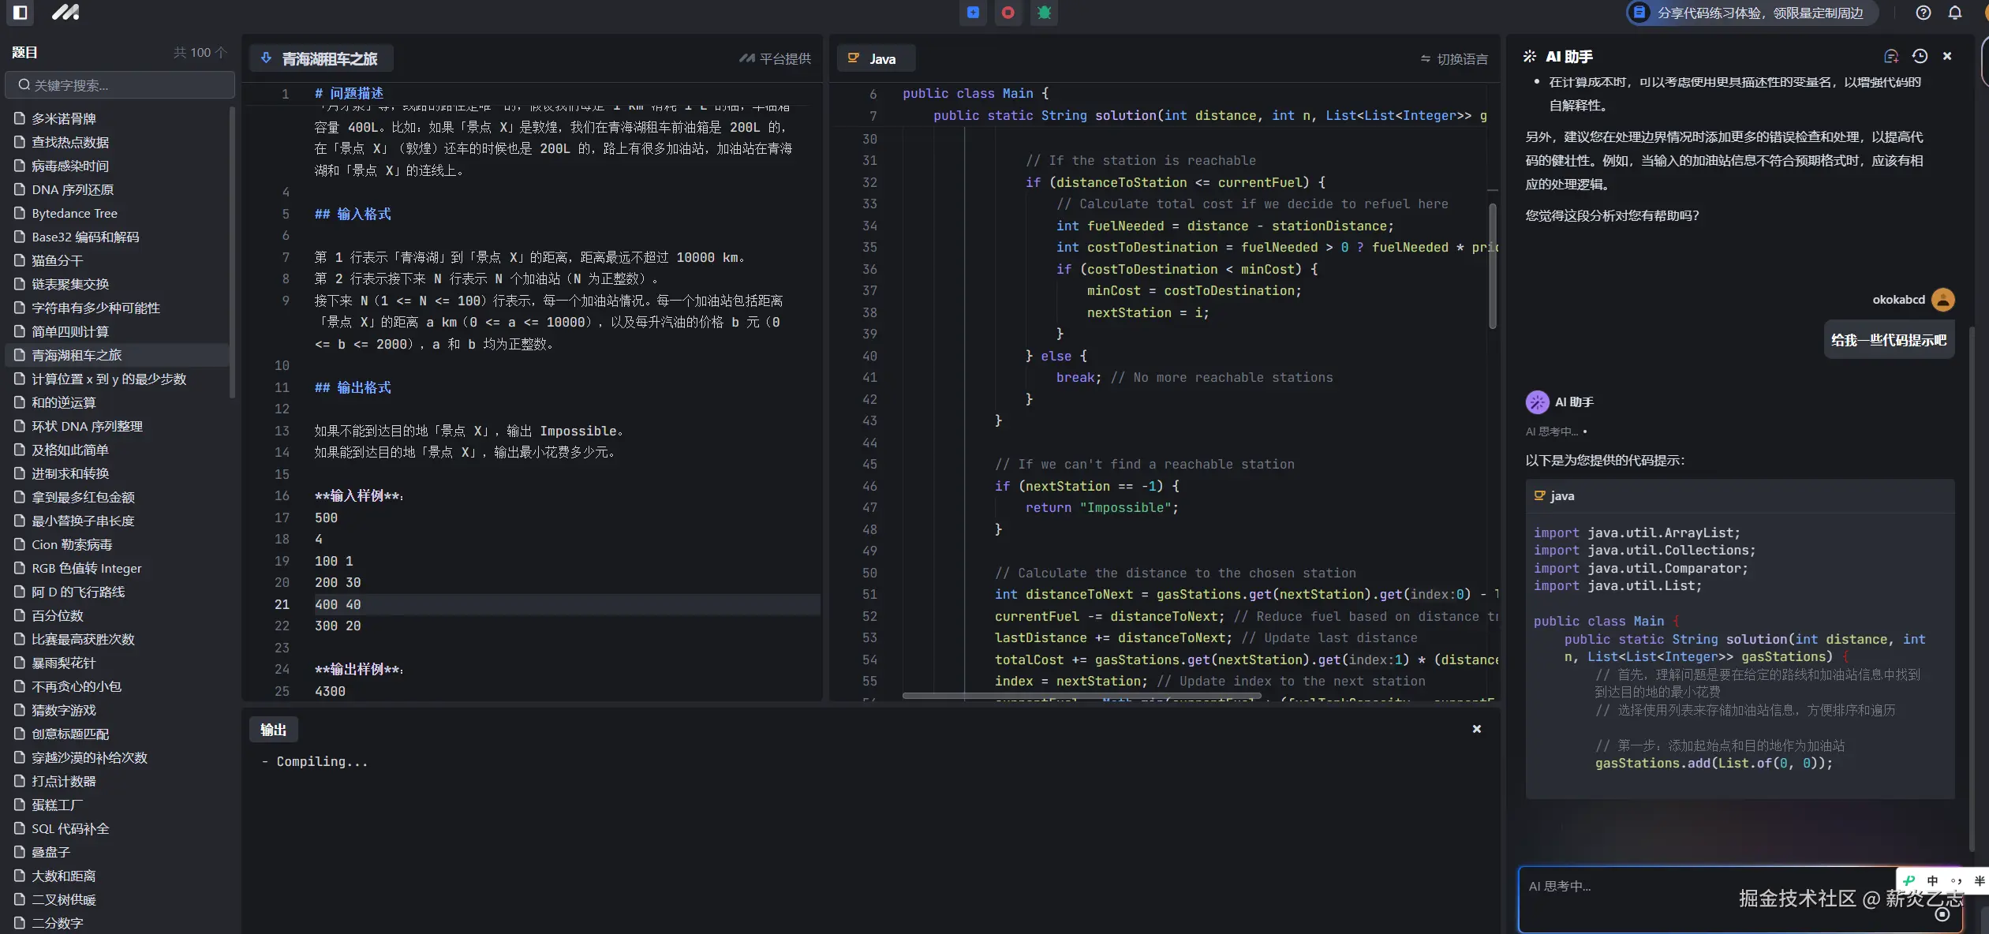
Task: Click the MarsCode logo icon
Action: click(x=65, y=12)
